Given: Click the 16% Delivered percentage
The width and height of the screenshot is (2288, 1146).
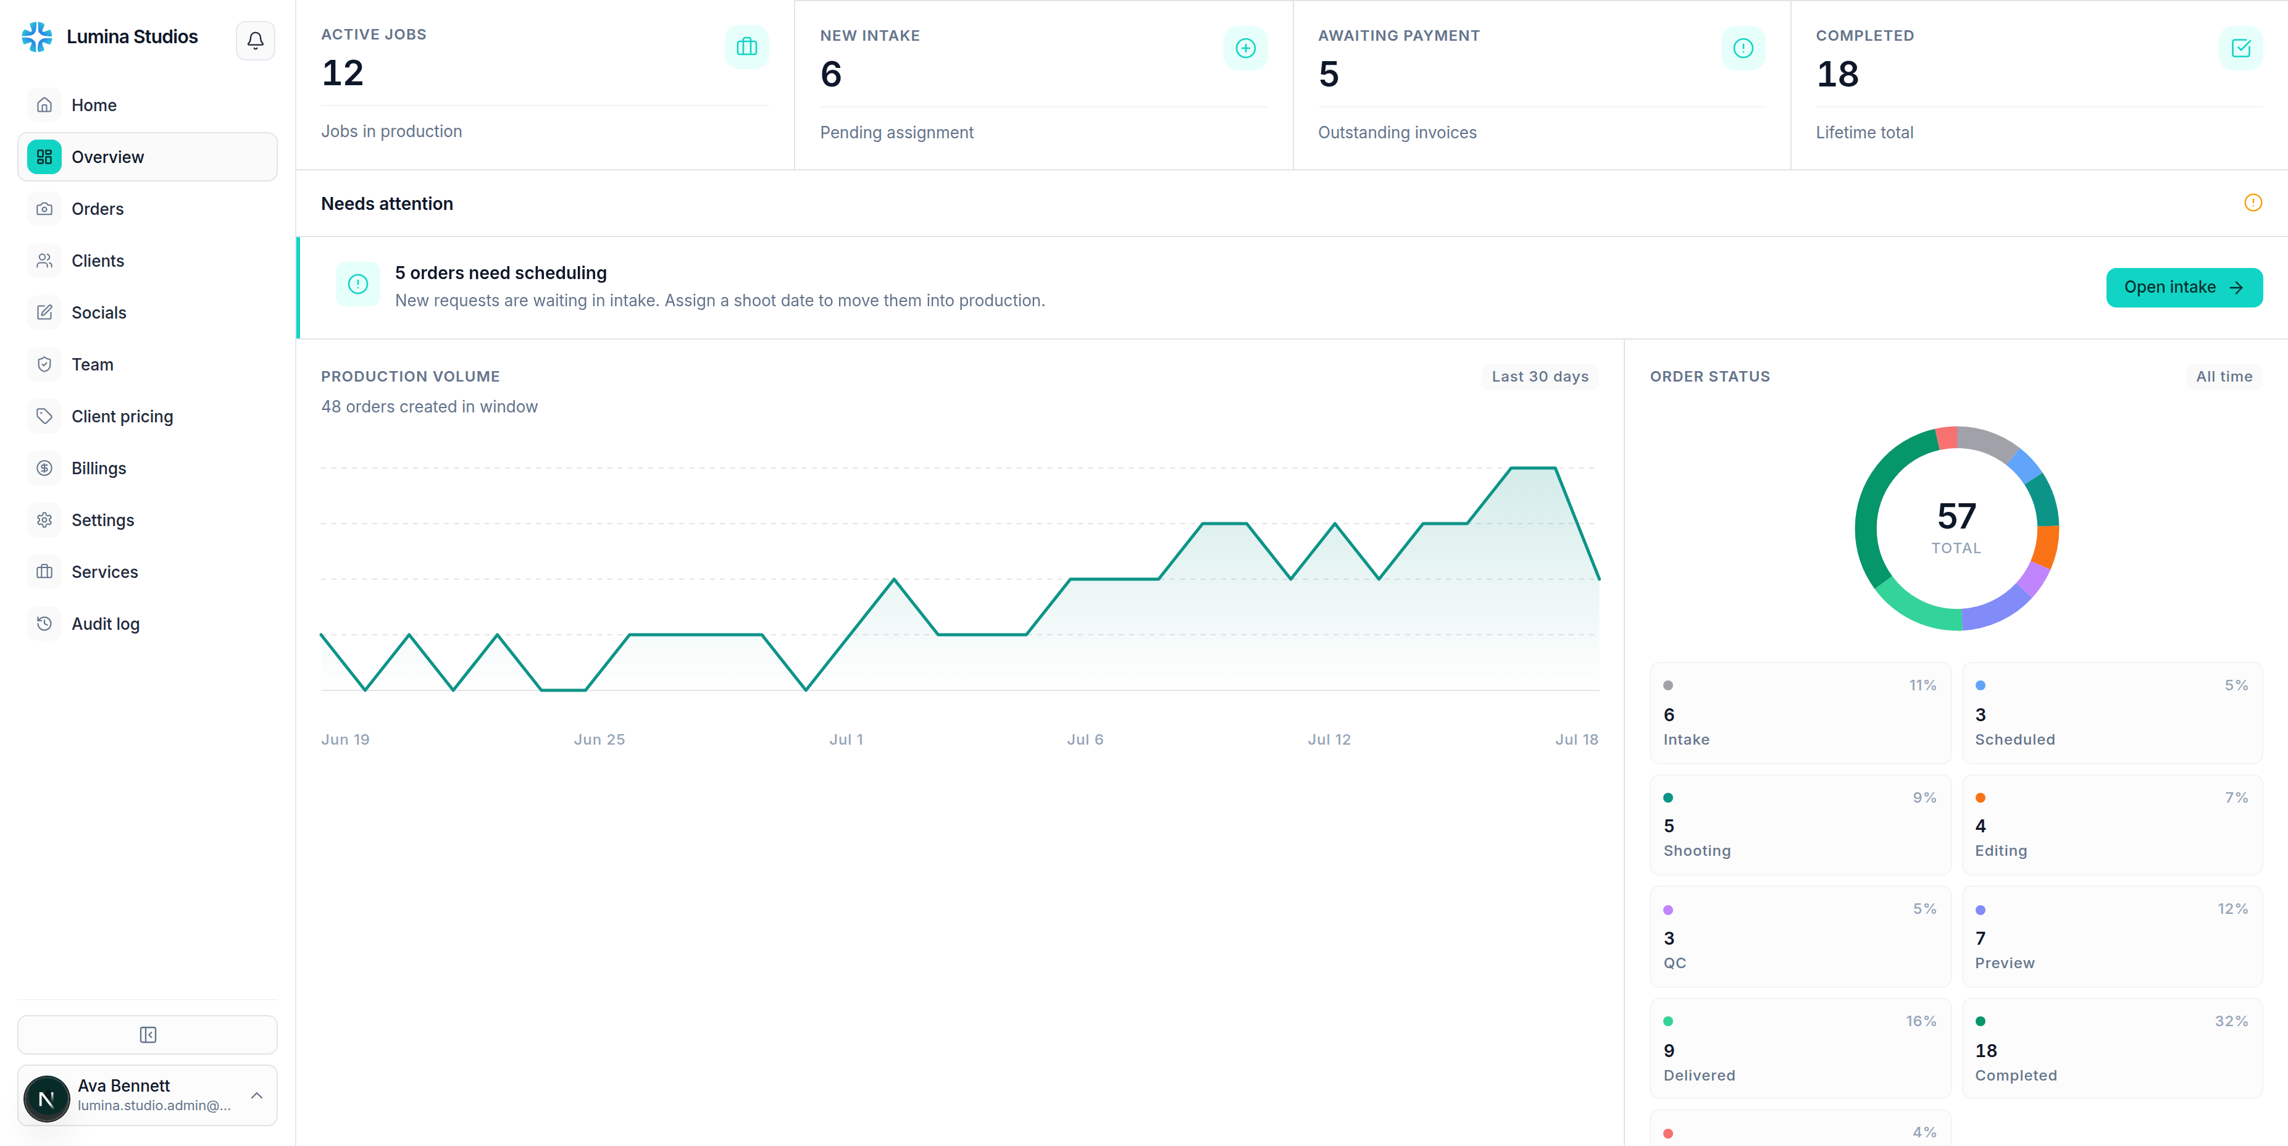Looking at the screenshot, I should coord(1920,1021).
